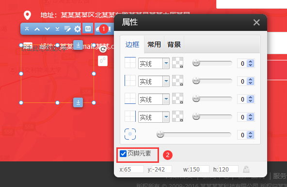Click the top border width value field
This screenshot has height=187, width=287.
coord(242,63)
